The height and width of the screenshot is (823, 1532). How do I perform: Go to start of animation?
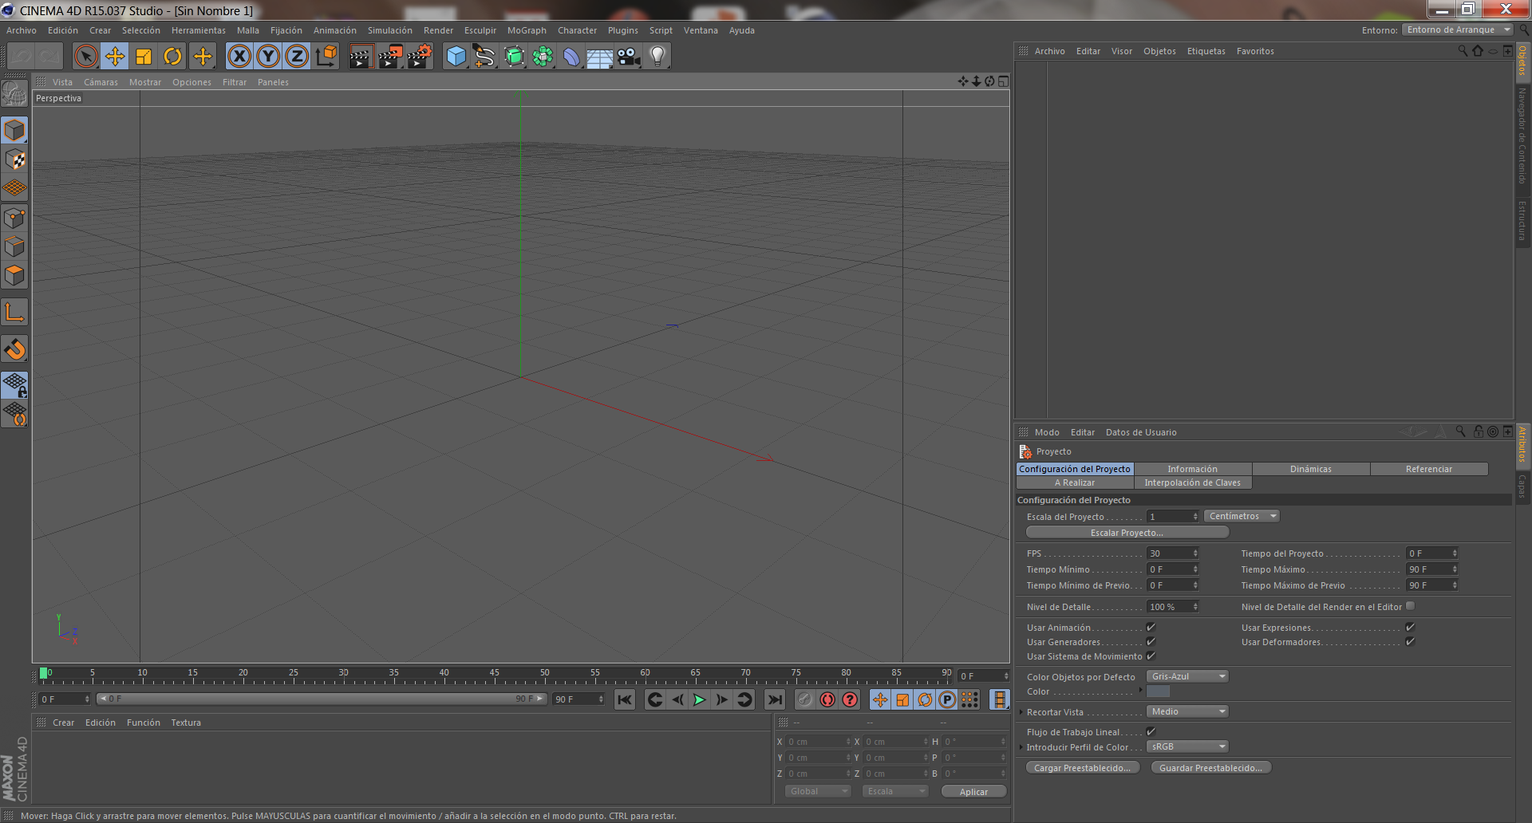pyautogui.click(x=625, y=700)
